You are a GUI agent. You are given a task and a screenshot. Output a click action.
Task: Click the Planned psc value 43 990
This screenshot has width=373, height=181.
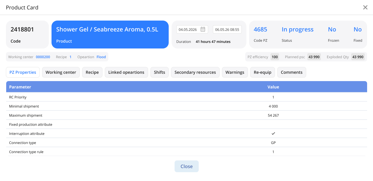pos(314,57)
